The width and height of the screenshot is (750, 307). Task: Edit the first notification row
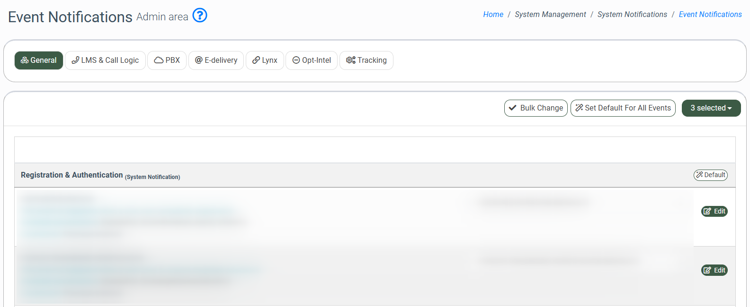(714, 212)
